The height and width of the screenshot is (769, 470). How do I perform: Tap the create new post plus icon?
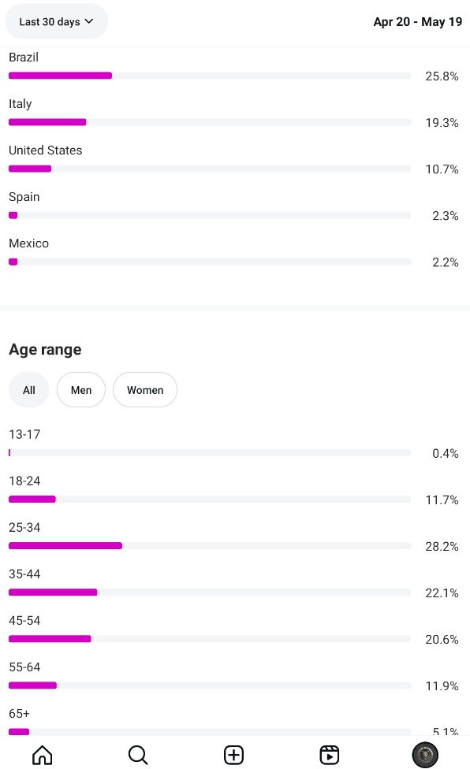click(x=233, y=755)
